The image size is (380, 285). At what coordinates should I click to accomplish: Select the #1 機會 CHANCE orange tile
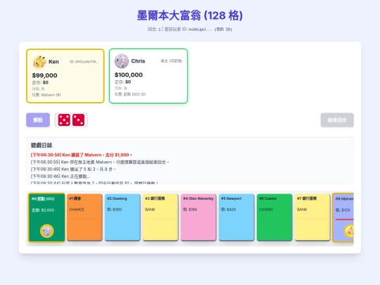click(x=84, y=217)
